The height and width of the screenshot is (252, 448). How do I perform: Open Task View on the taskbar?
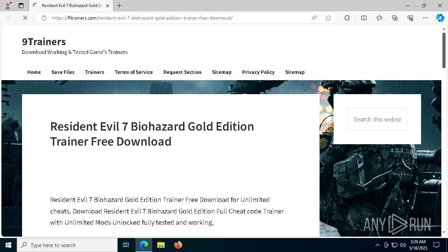[126, 245]
